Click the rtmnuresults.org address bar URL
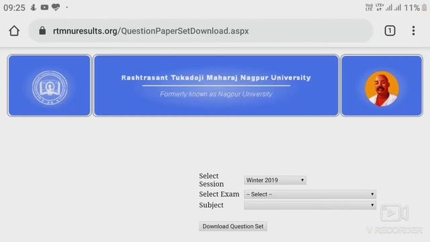The height and width of the screenshot is (242, 430). [x=150, y=31]
